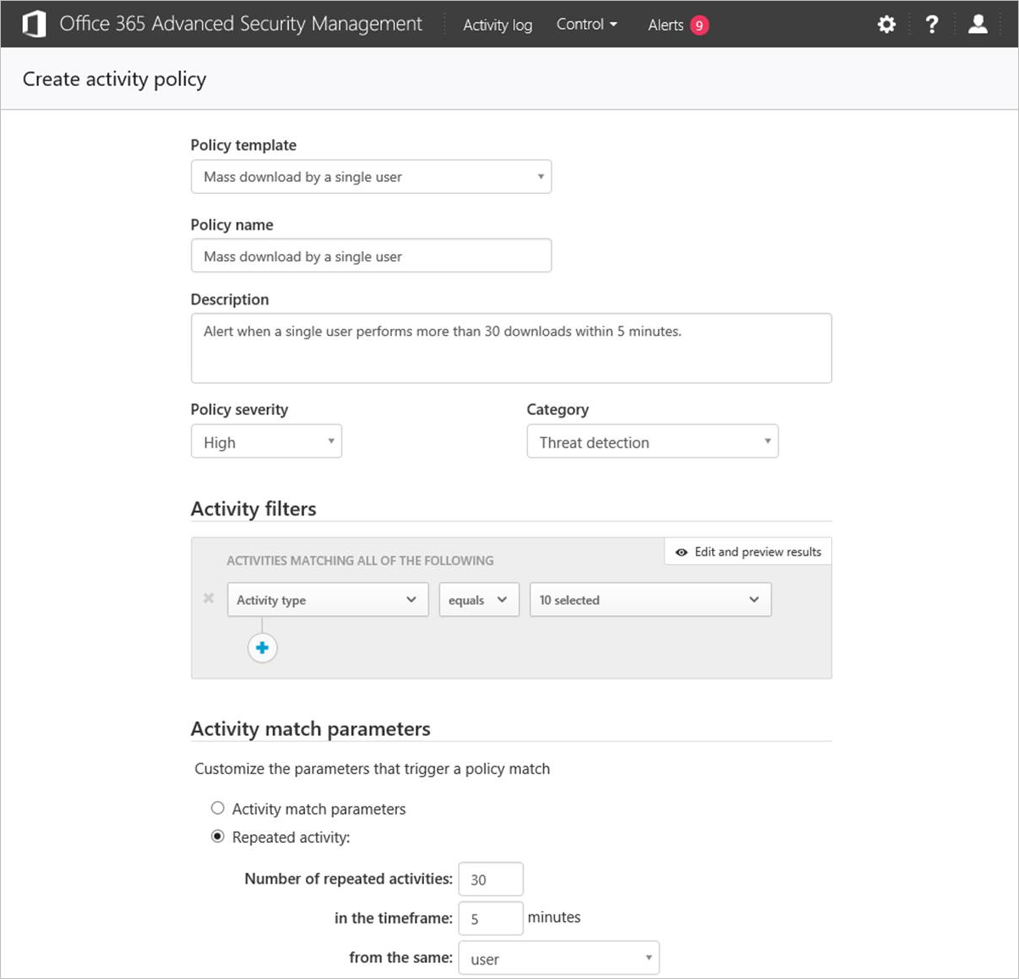
Task: Open the Activity log menu item
Action: pyautogui.click(x=497, y=26)
